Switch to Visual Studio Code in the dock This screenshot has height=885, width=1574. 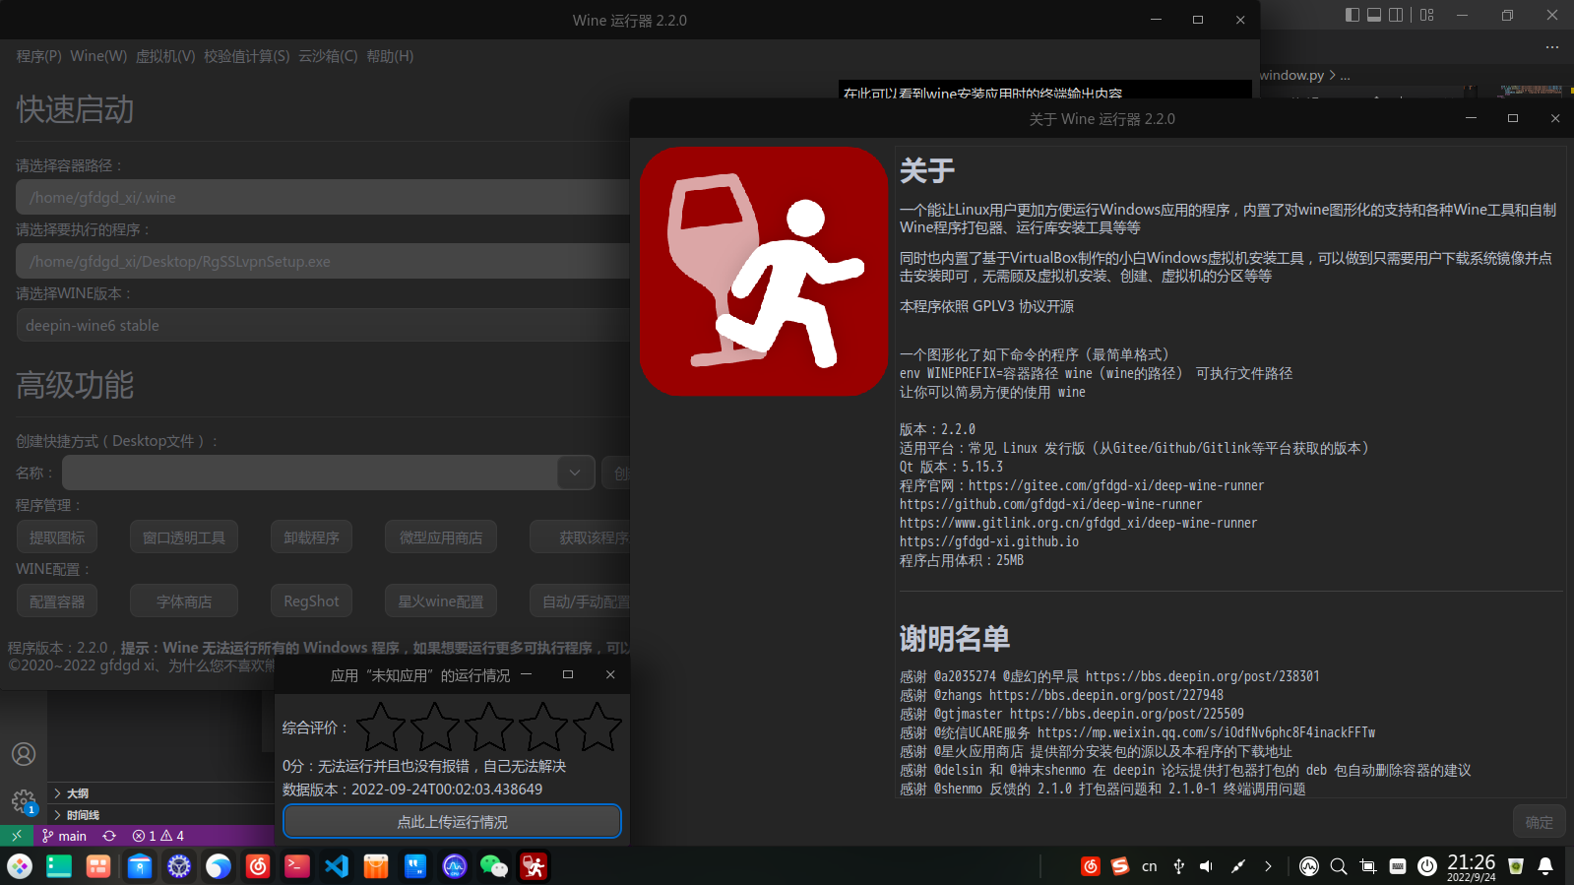337,866
